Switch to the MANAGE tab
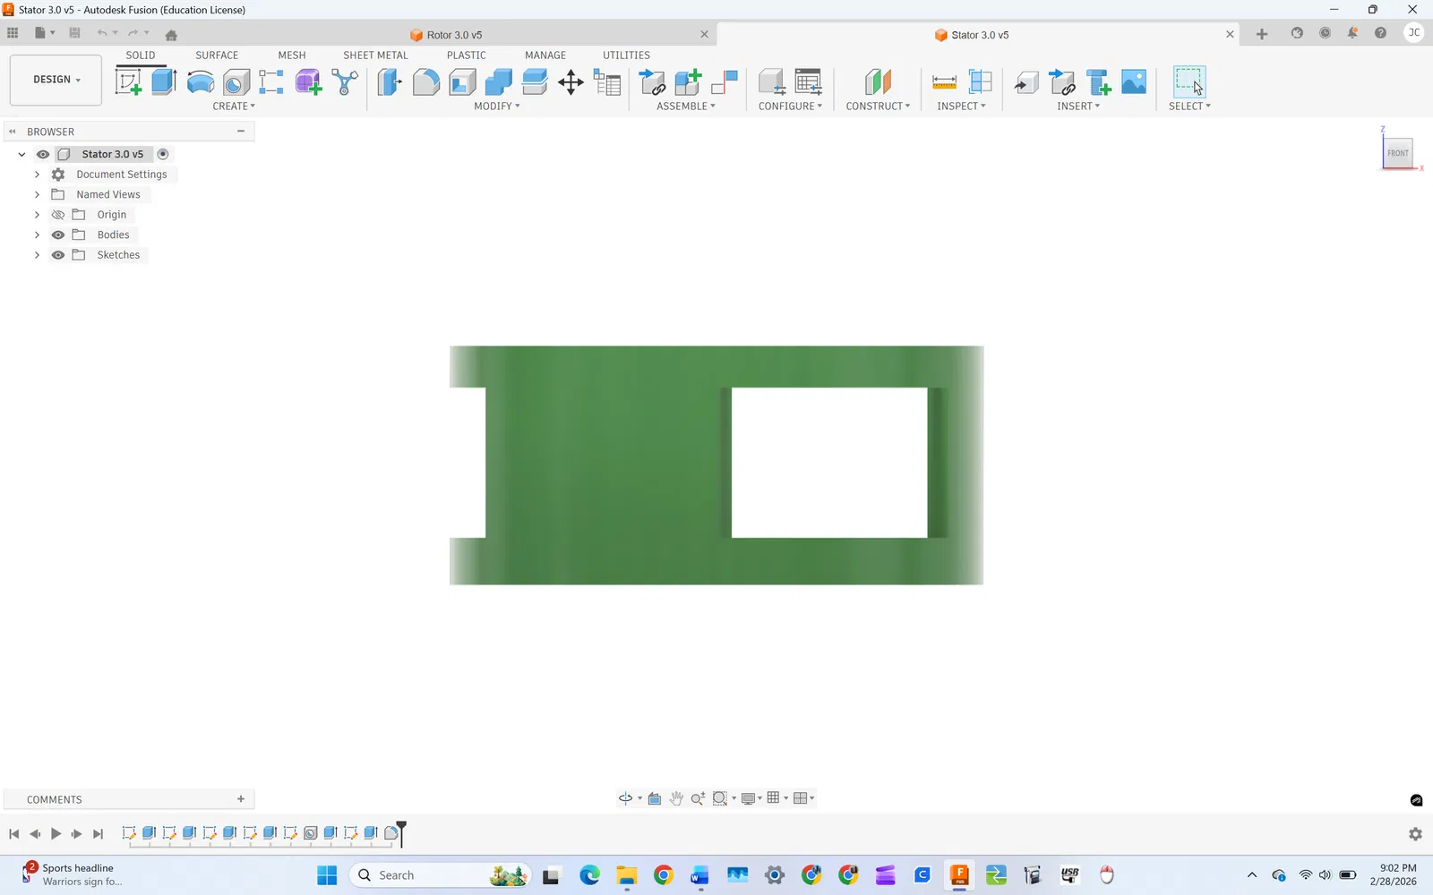 [545, 55]
